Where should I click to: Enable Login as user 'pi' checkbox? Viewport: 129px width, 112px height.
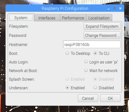pos(86,62)
